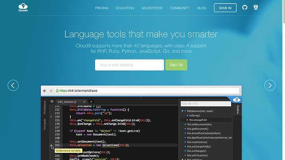Click line number 165 in gutter
285x160 pixels.
point(57,156)
